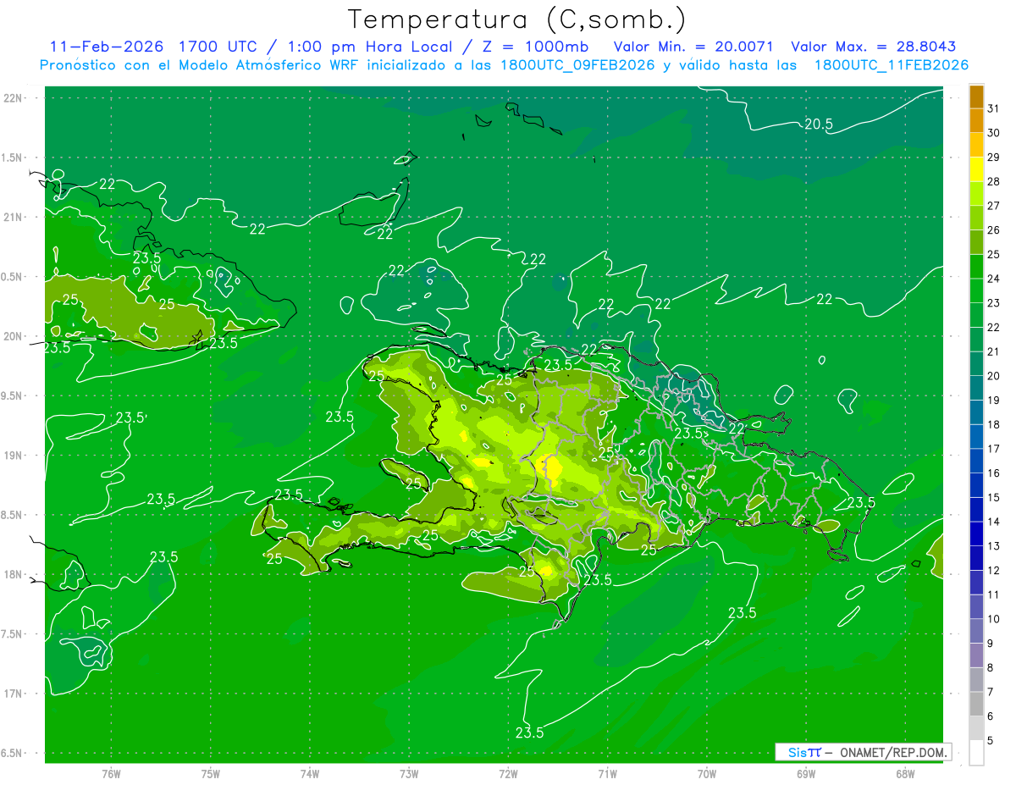1016x785 pixels.
Task: Select the date text "11-Feb-2026"
Action: pos(108,47)
